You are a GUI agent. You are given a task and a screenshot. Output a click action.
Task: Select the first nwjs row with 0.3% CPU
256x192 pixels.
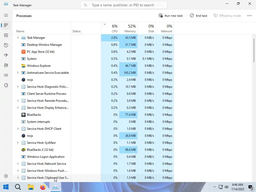click(x=93, y=80)
